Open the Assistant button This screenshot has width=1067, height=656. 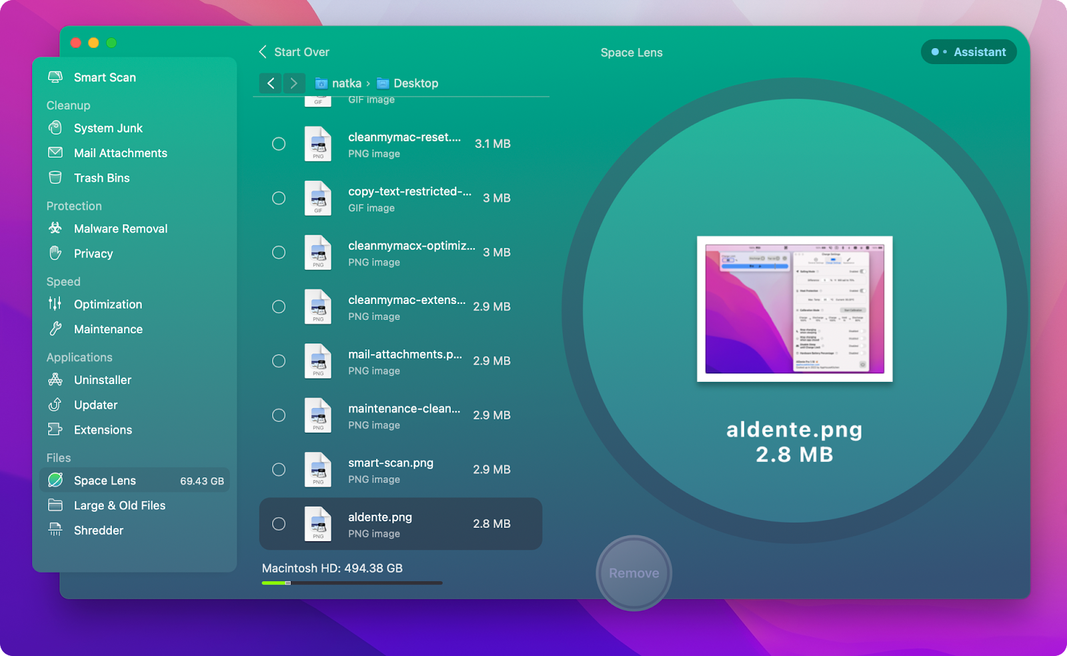(x=968, y=52)
